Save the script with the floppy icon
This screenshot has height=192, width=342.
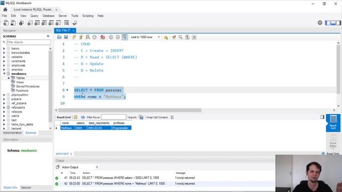click(x=66, y=37)
